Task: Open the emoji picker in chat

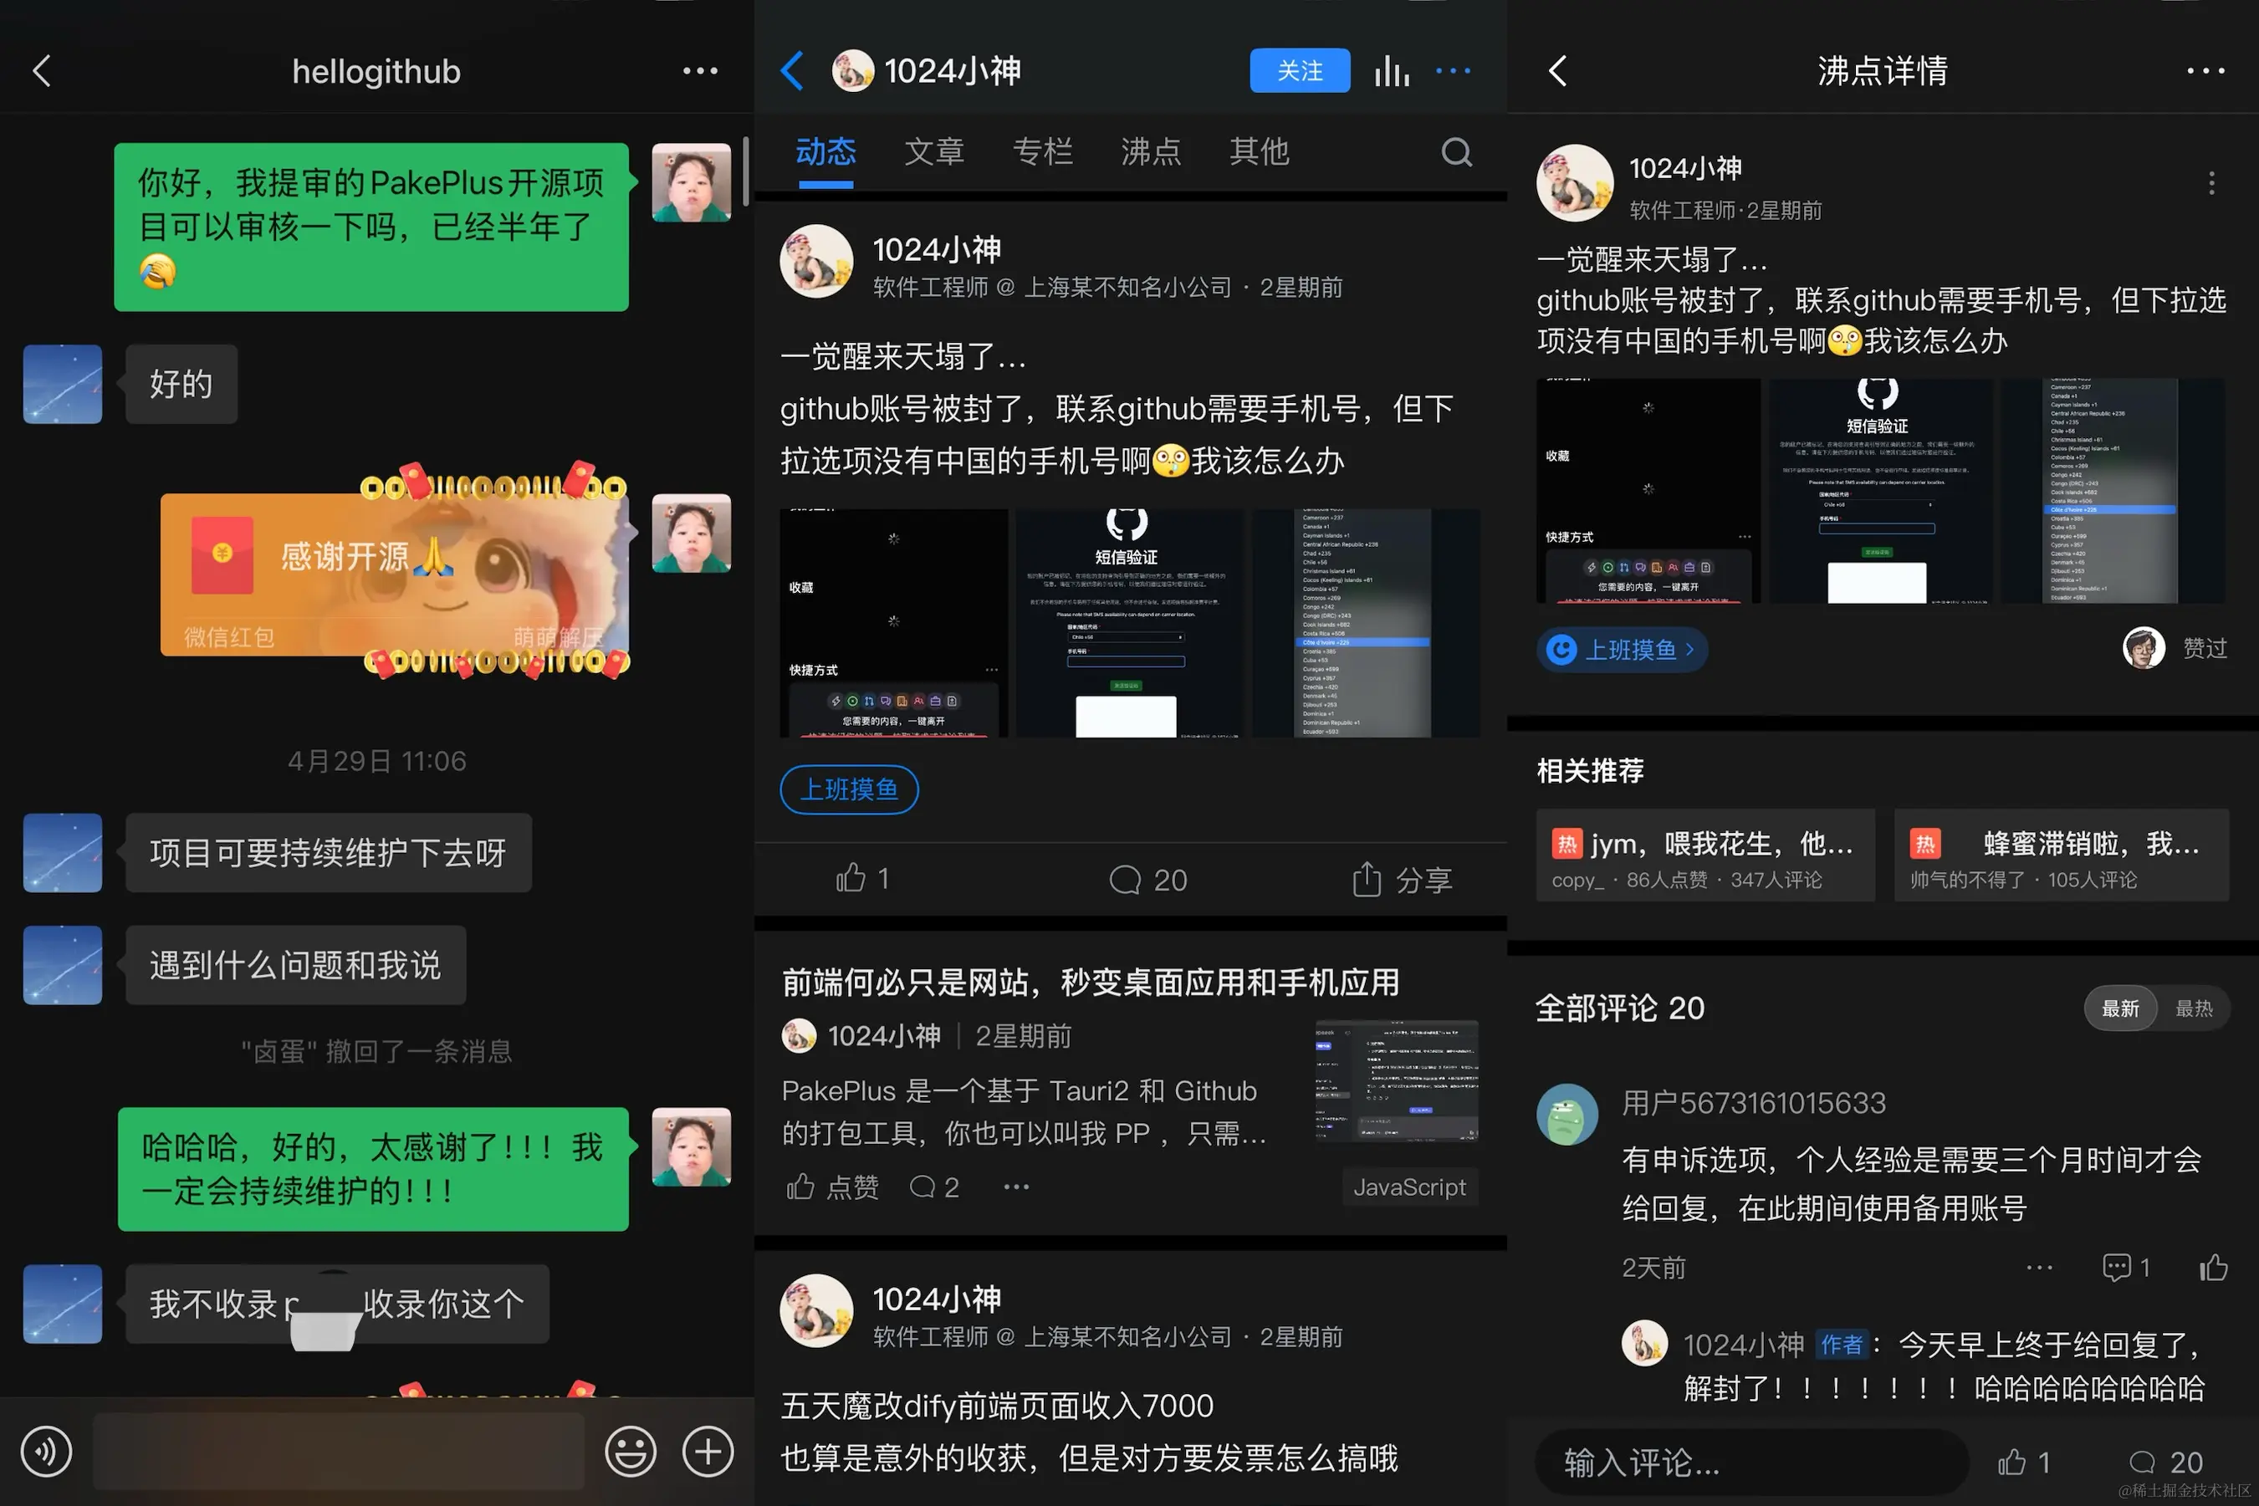Action: coord(630,1452)
